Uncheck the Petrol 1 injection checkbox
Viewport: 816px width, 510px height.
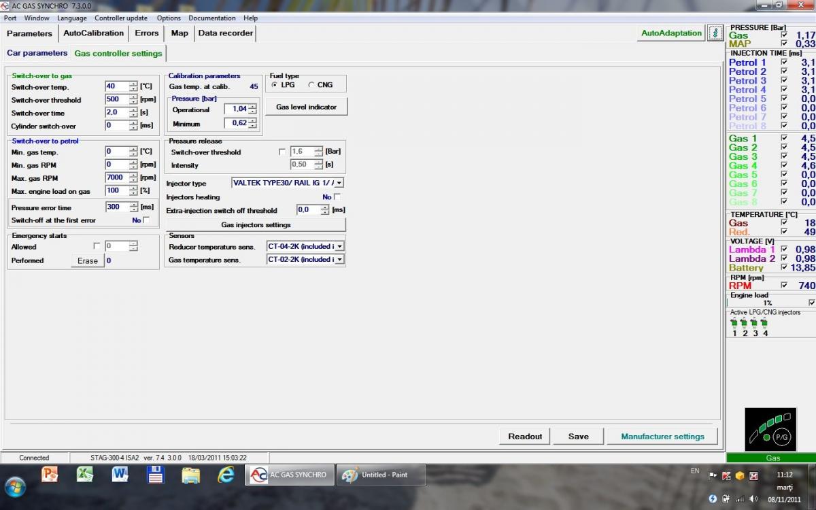(784, 62)
